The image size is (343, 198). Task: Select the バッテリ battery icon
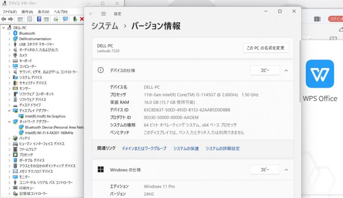15,138
